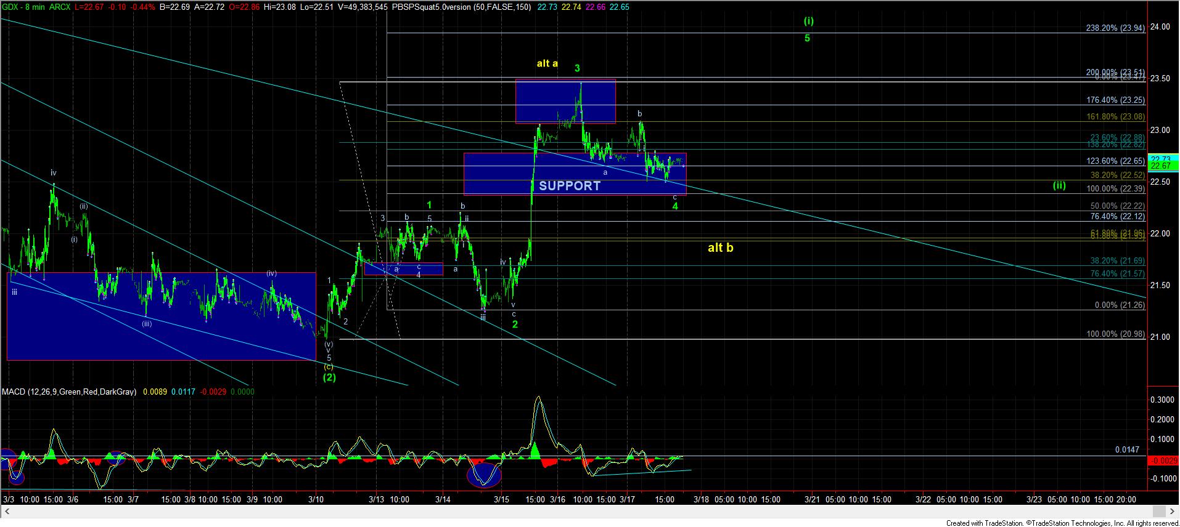
Task: Click the horizontal scrollbar right arrow
Action: (1173, 511)
